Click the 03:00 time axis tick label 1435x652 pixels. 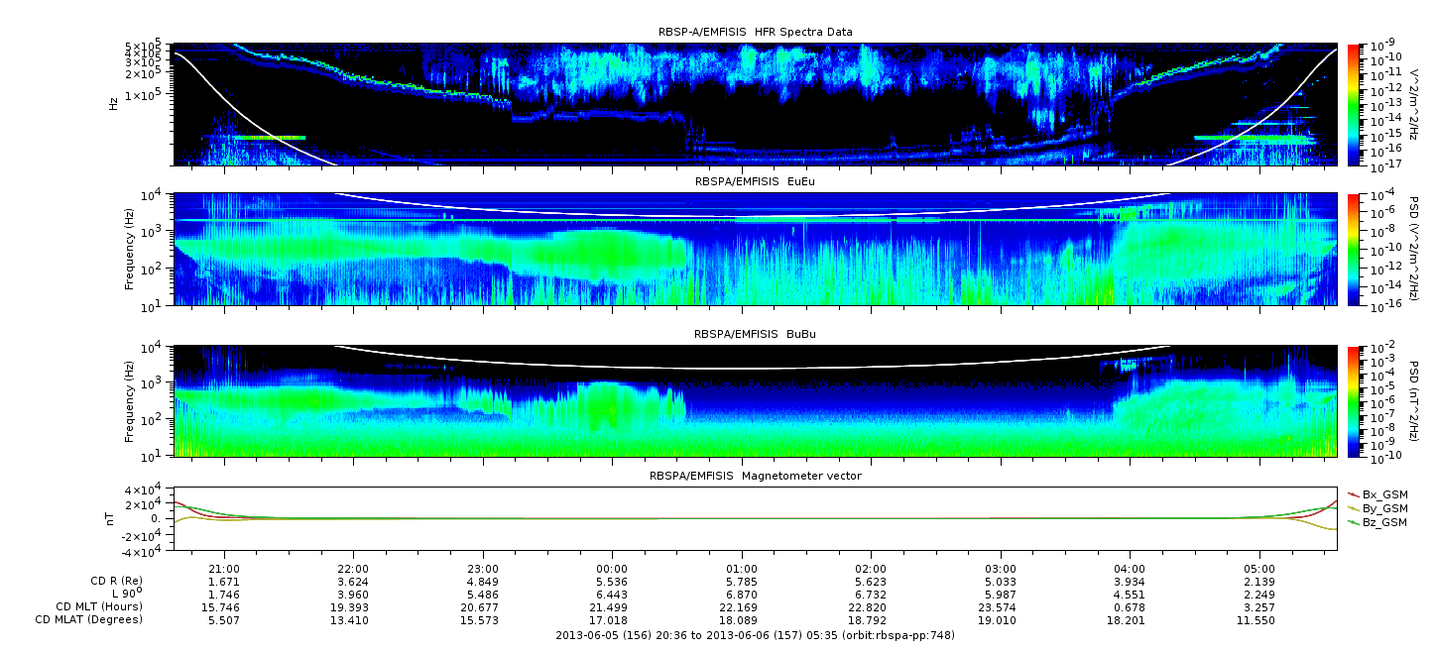click(x=1001, y=569)
